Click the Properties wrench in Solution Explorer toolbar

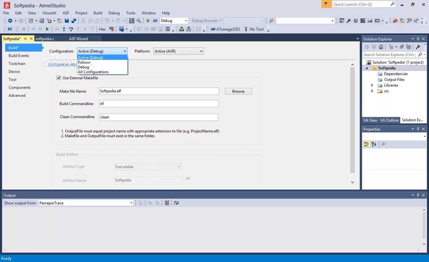coord(418,47)
